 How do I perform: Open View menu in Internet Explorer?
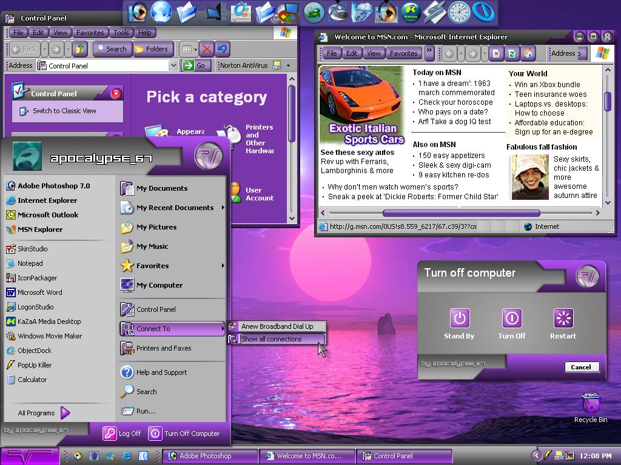[374, 53]
